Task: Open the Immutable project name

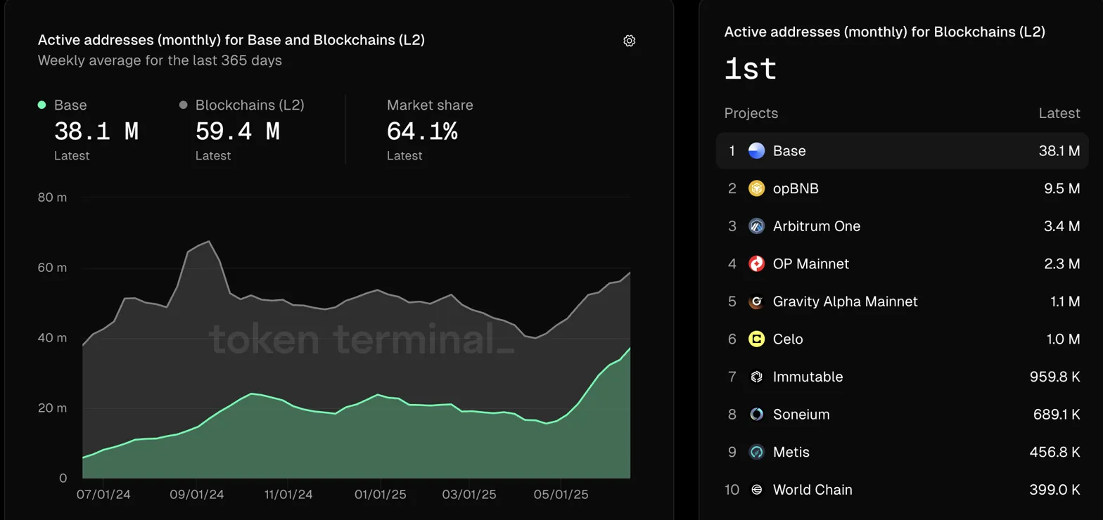Action: point(808,377)
